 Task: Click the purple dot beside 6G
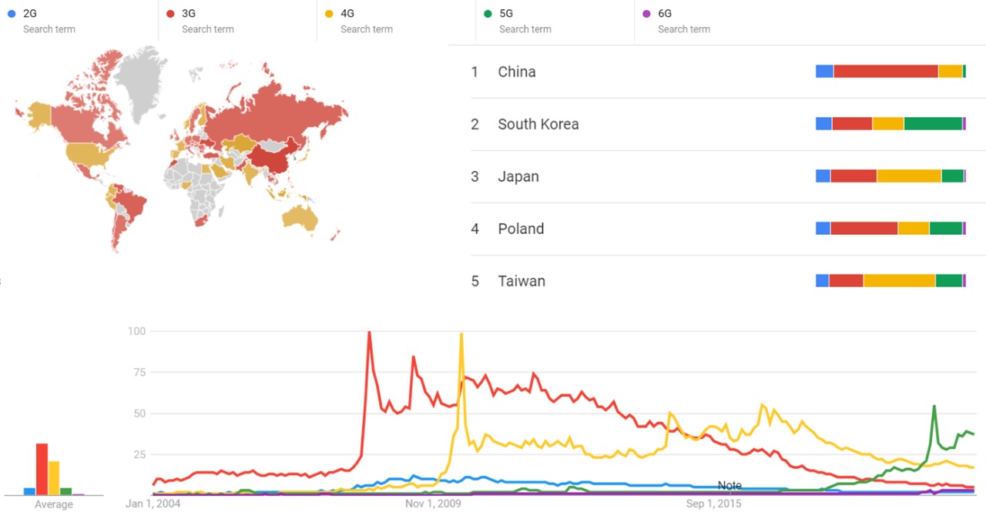click(x=646, y=13)
